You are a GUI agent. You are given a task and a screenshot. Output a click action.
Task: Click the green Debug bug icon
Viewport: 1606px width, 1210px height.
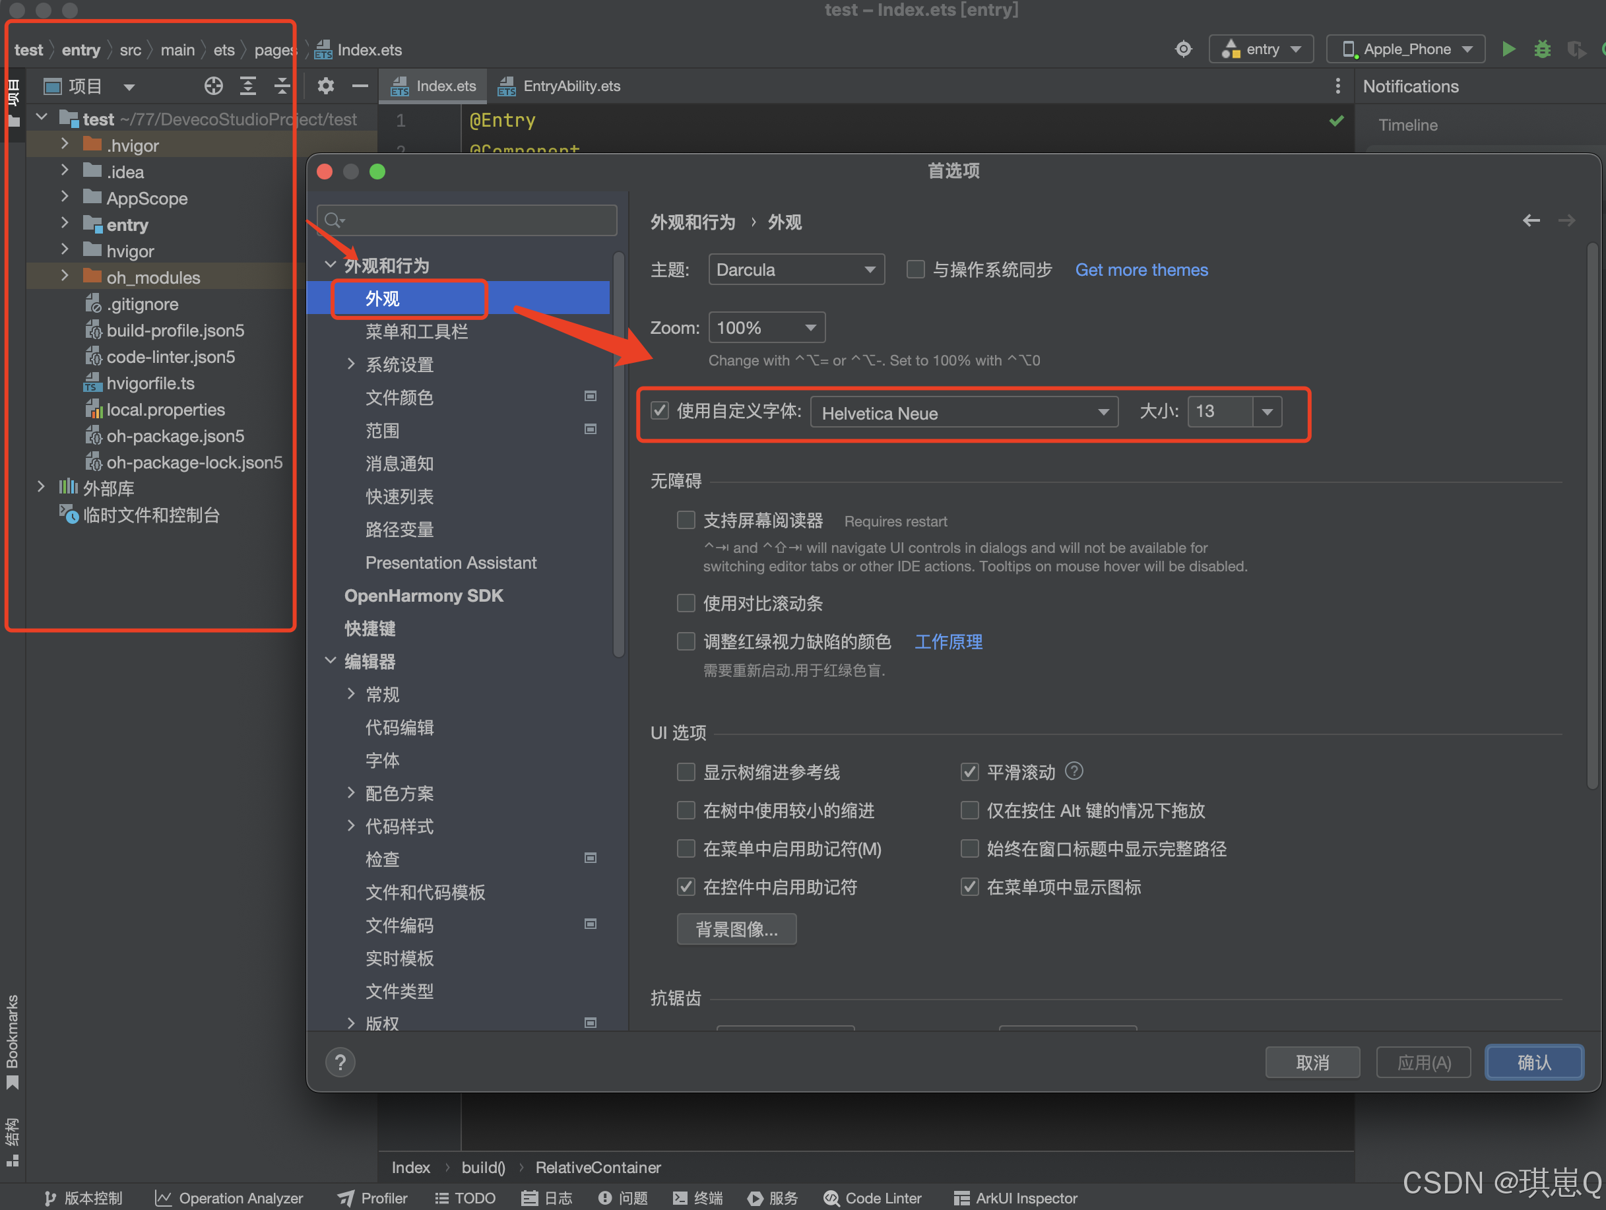[x=1541, y=49]
